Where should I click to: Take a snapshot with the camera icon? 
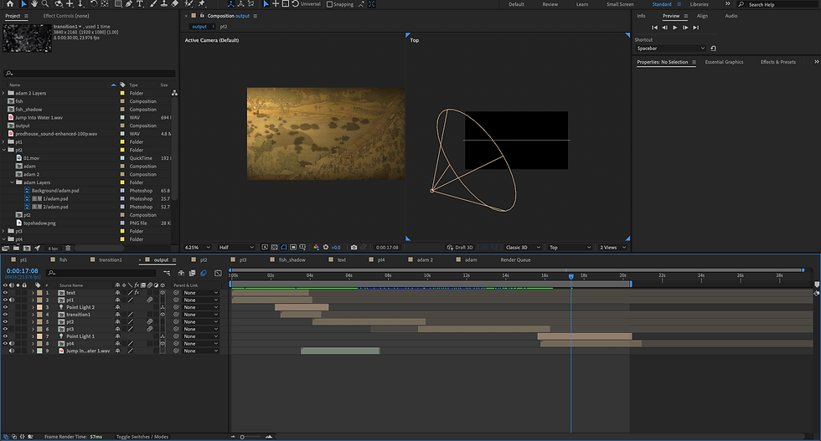coord(354,248)
